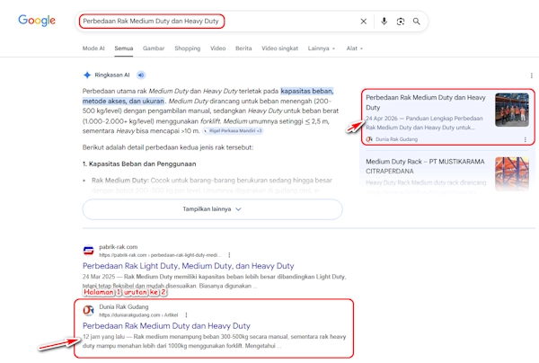
Task: Click the line Berikut adalah detail perbedaan
Action: pos(168,147)
